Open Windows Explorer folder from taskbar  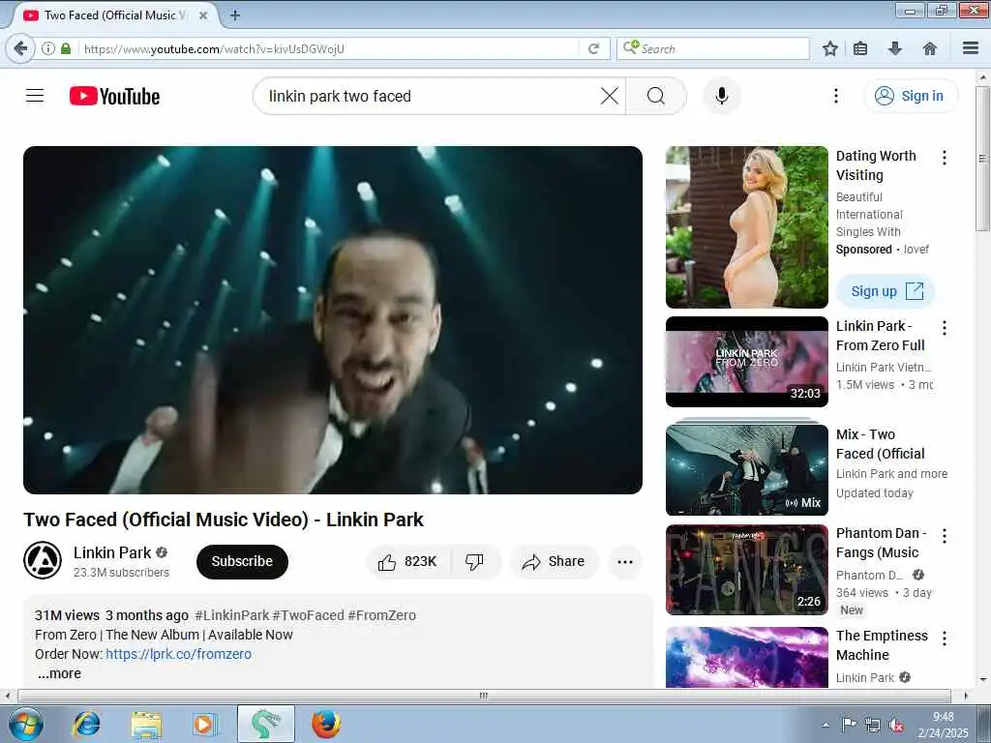click(x=147, y=725)
